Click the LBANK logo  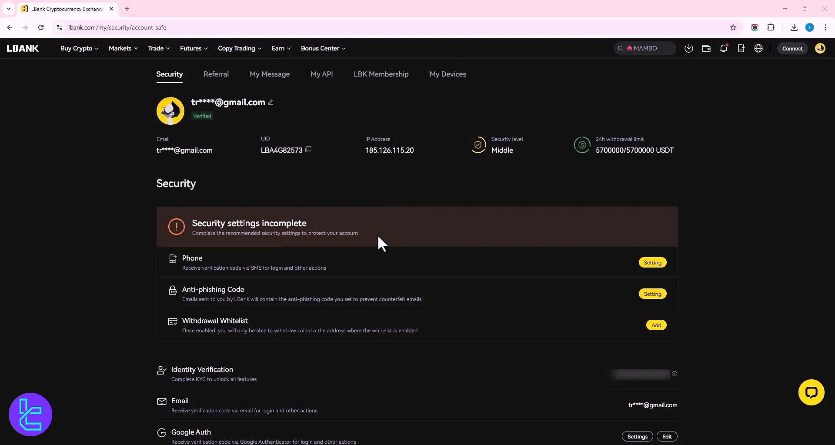23,48
